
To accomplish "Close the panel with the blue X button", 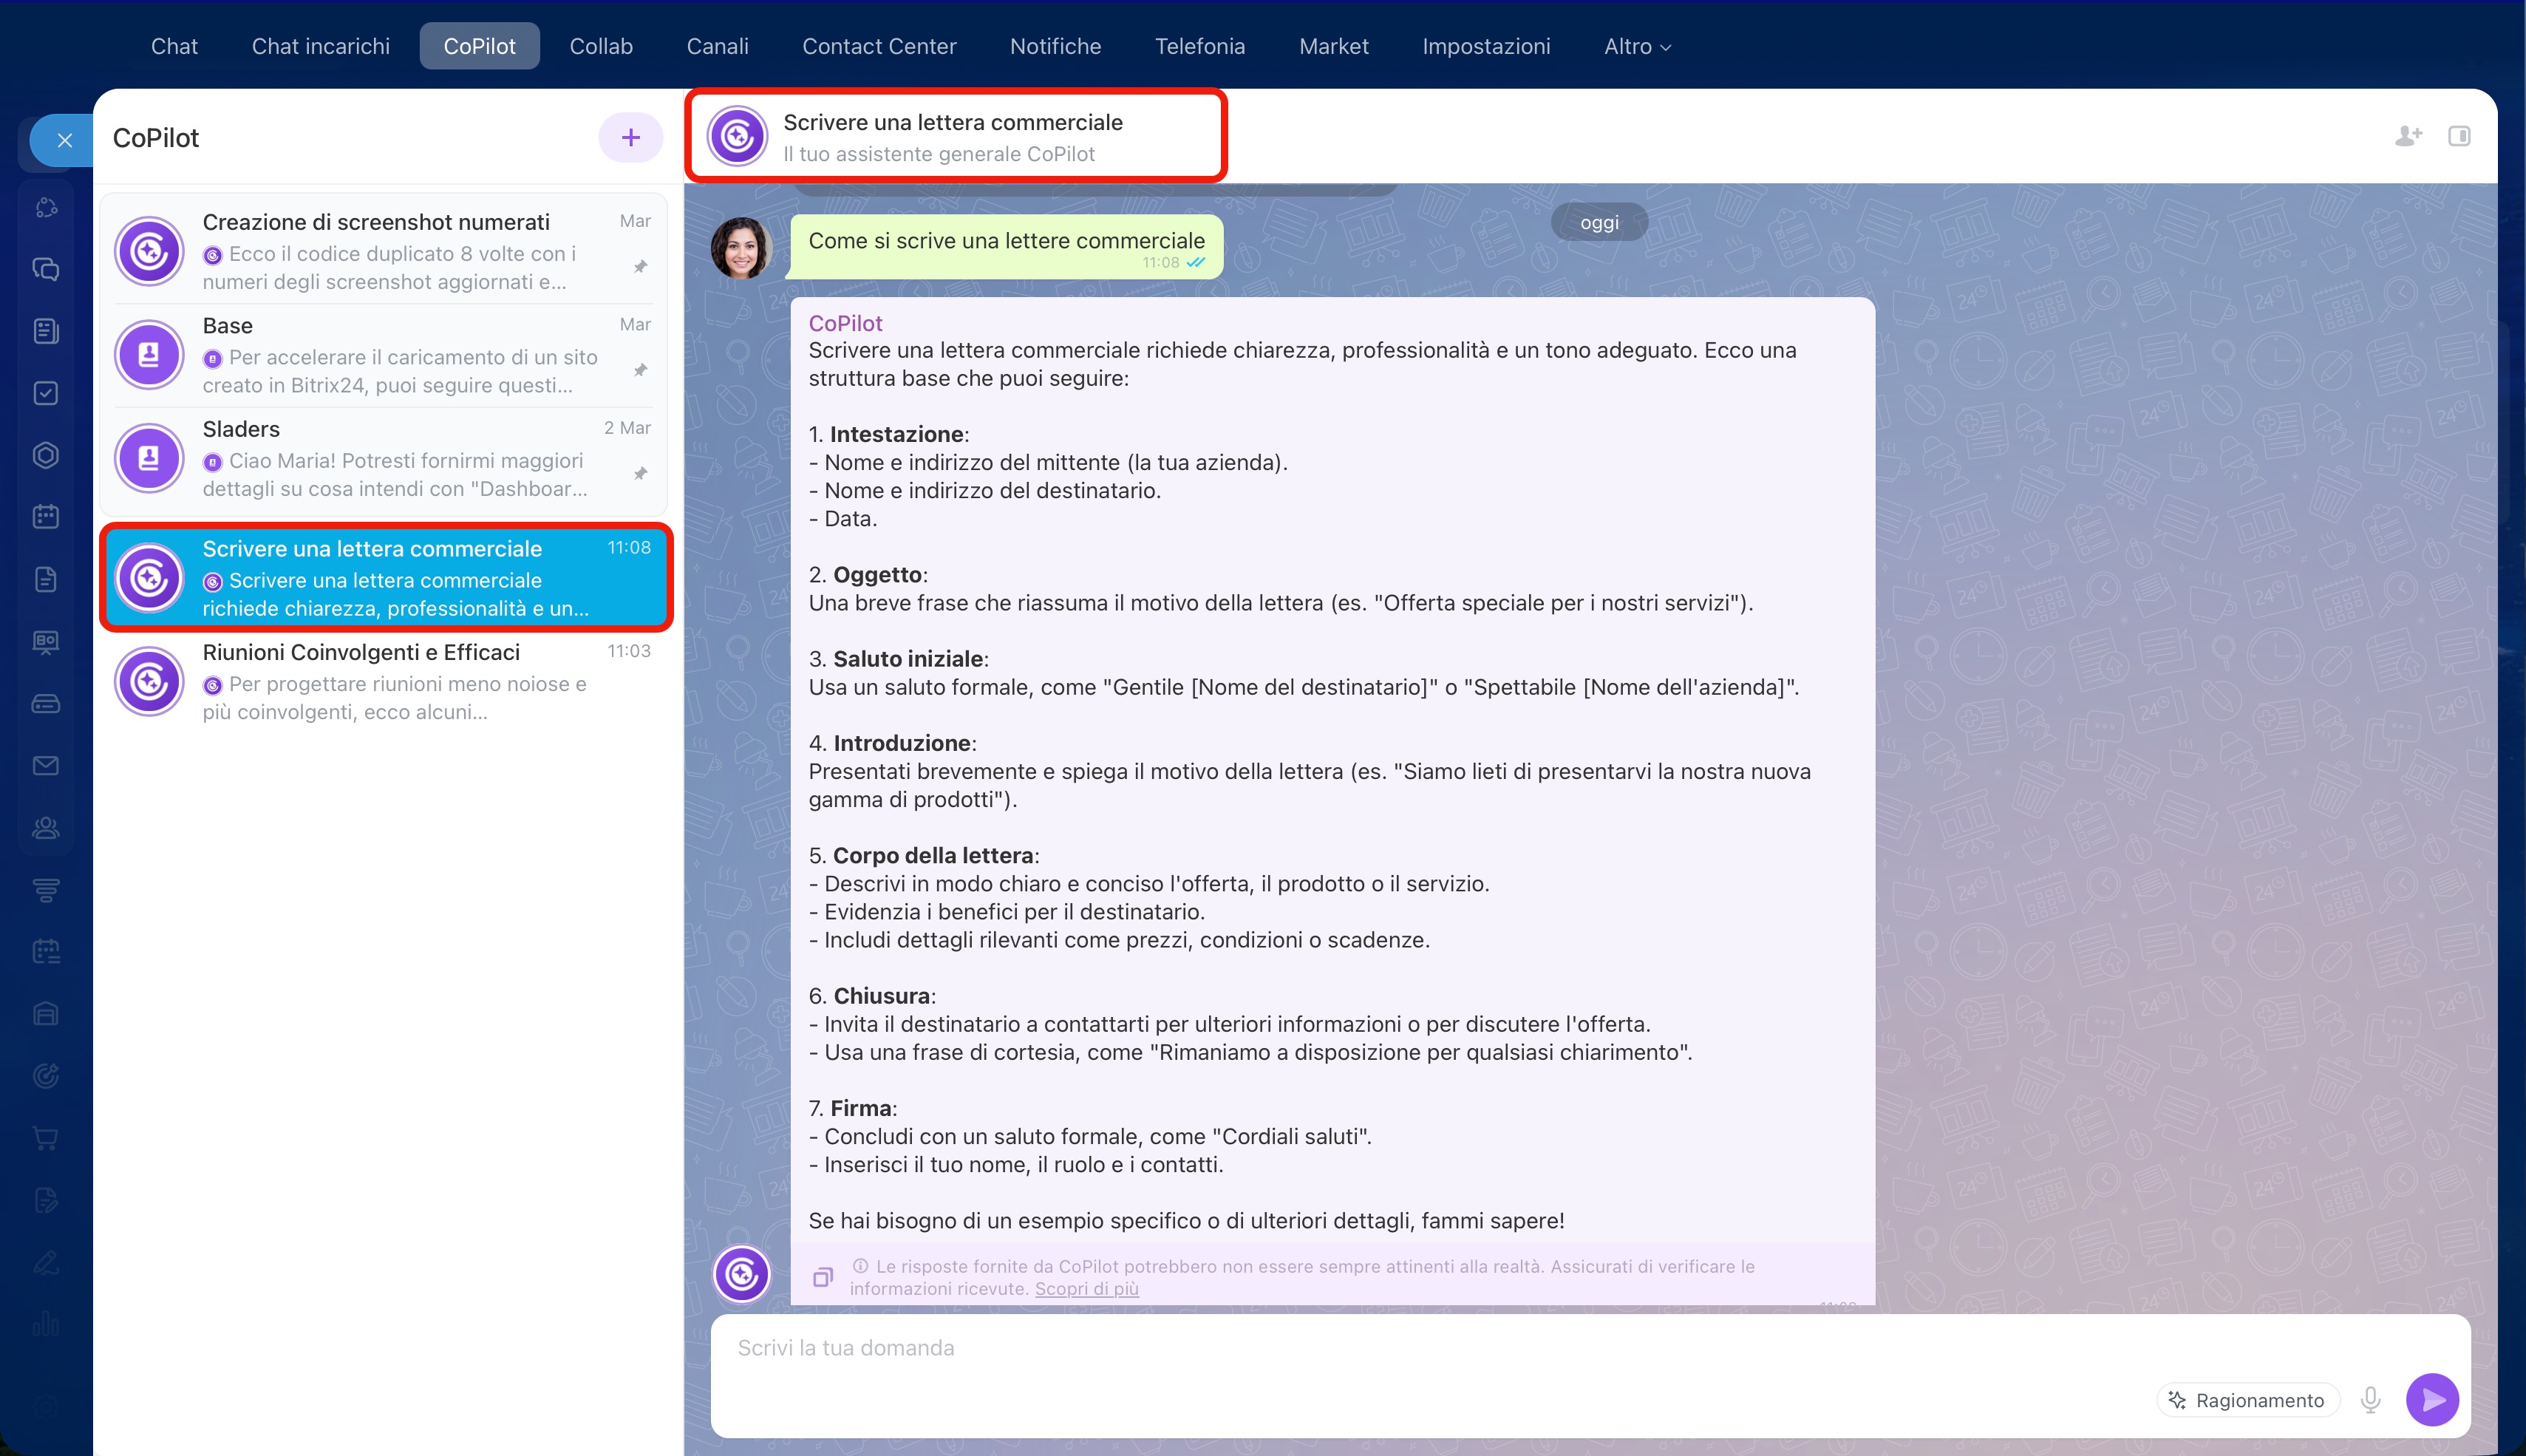I will [65, 140].
